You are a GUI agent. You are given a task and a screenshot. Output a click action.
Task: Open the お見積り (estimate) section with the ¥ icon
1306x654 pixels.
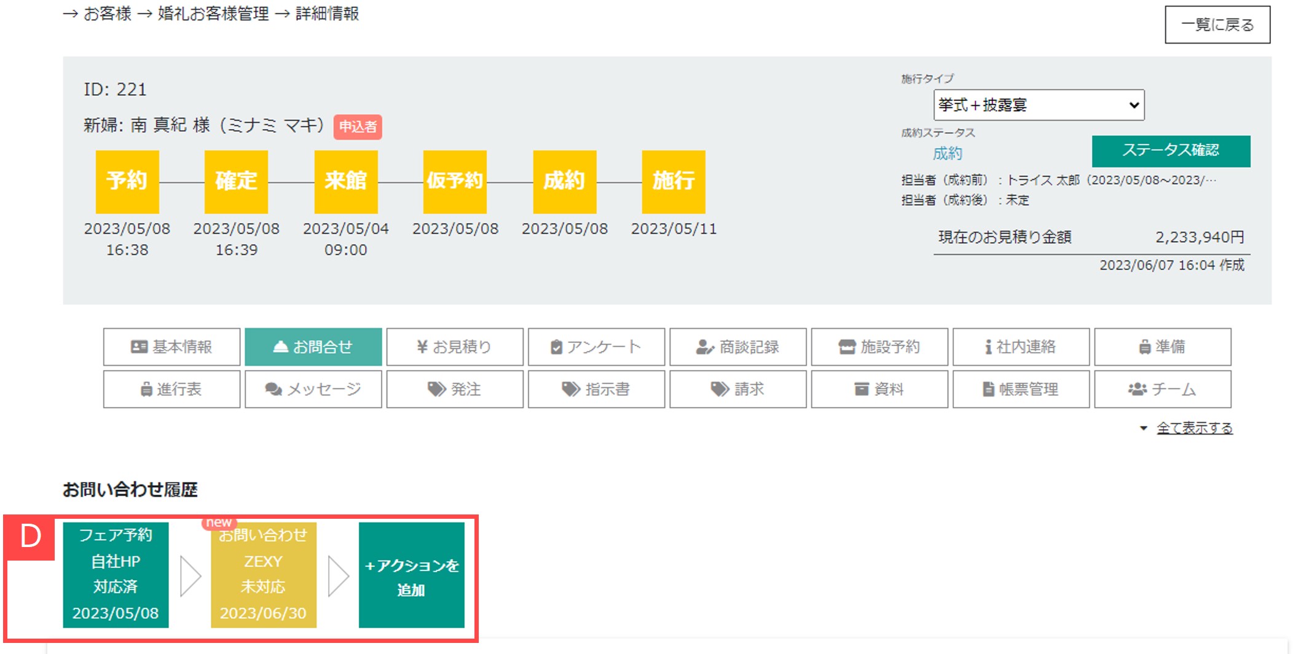click(454, 346)
